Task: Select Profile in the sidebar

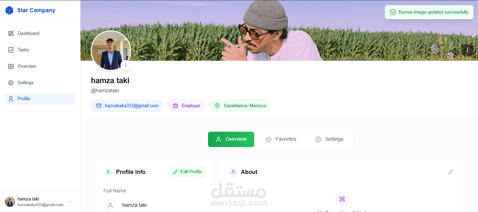Action: click(40, 99)
